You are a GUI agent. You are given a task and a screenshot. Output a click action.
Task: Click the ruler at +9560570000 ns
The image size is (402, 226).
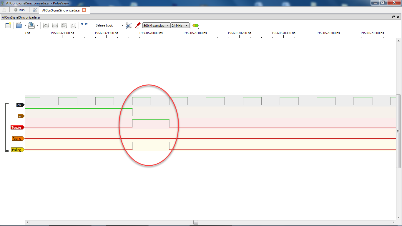point(151,33)
